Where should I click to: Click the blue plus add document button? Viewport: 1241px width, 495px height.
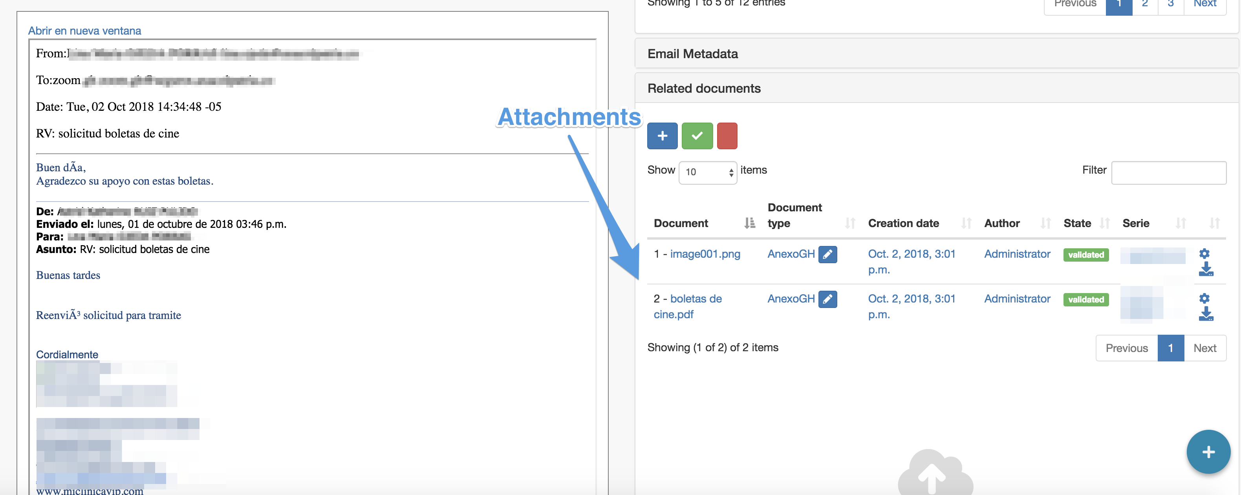[x=662, y=136]
